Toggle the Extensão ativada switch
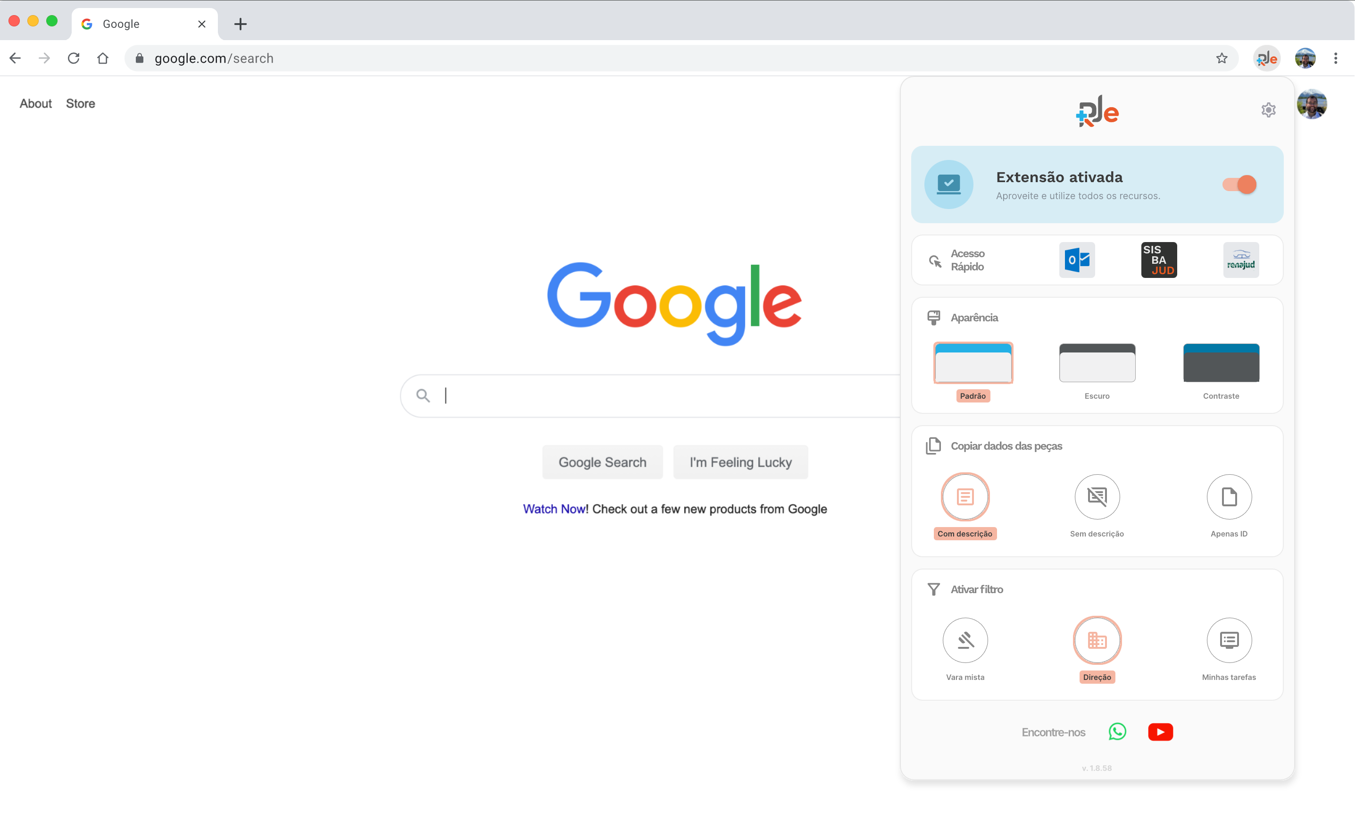Screen dimensions: 1355x813 [x=1239, y=184]
